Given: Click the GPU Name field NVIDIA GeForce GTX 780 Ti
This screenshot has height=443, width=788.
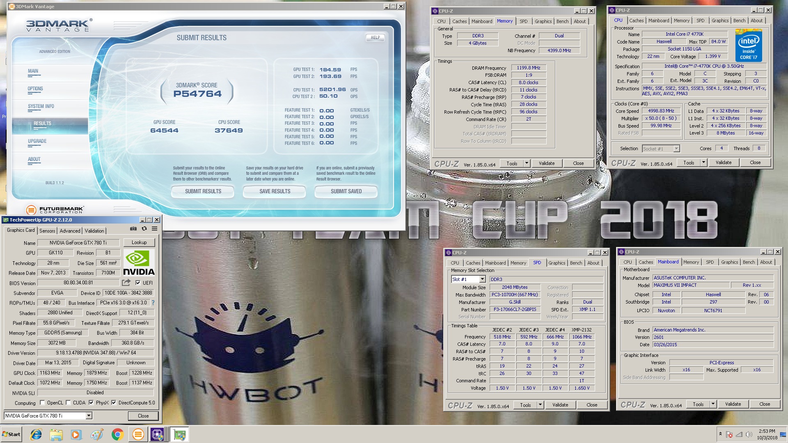Looking at the screenshot, I should 78,243.
